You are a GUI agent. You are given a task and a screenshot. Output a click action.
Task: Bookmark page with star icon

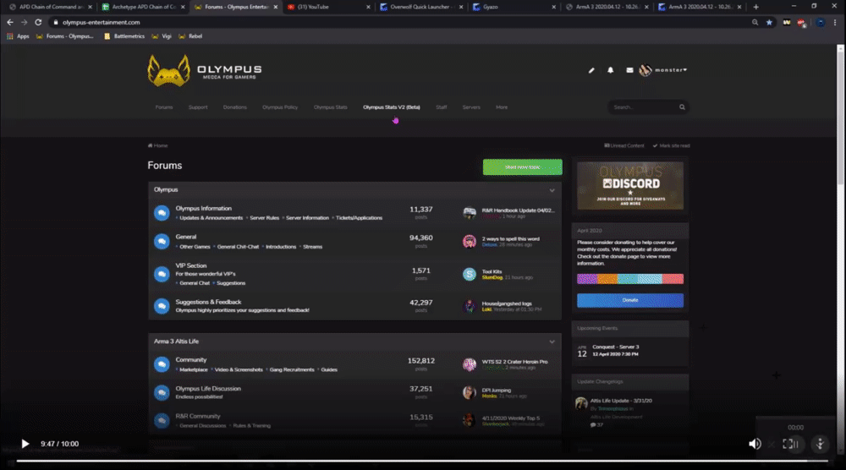point(769,22)
